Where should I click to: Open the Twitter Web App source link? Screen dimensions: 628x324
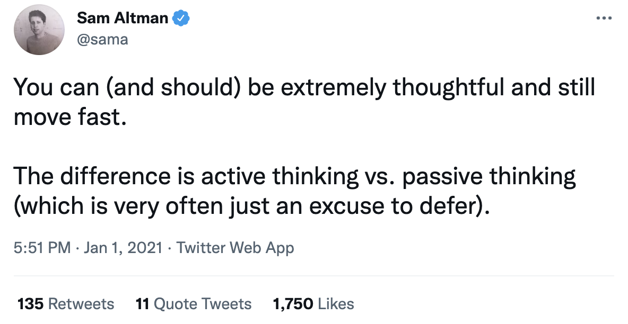(x=235, y=248)
